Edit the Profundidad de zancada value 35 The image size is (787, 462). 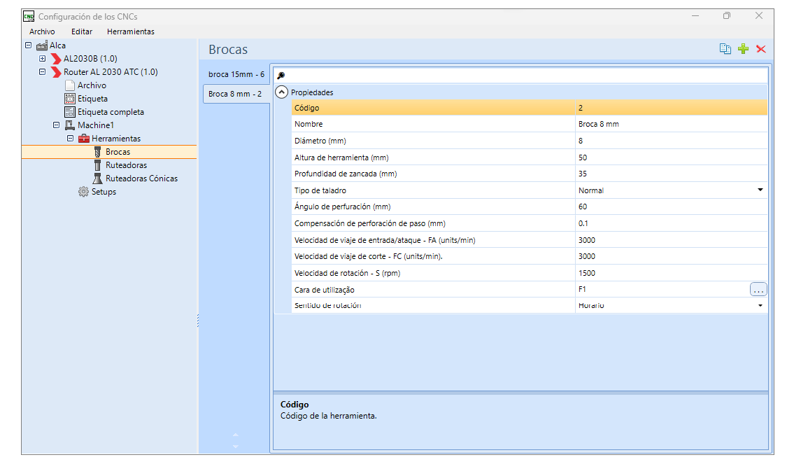[x=671, y=174]
